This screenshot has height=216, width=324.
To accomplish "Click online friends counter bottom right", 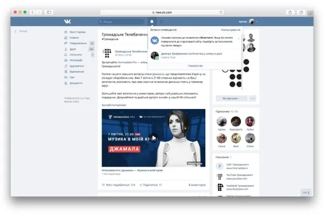I will pyautogui.click(x=306, y=192).
